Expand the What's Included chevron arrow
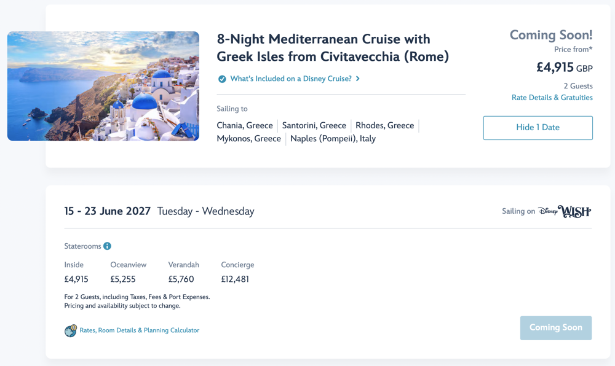Image resolution: width=615 pixels, height=366 pixels. pyautogui.click(x=358, y=79)
